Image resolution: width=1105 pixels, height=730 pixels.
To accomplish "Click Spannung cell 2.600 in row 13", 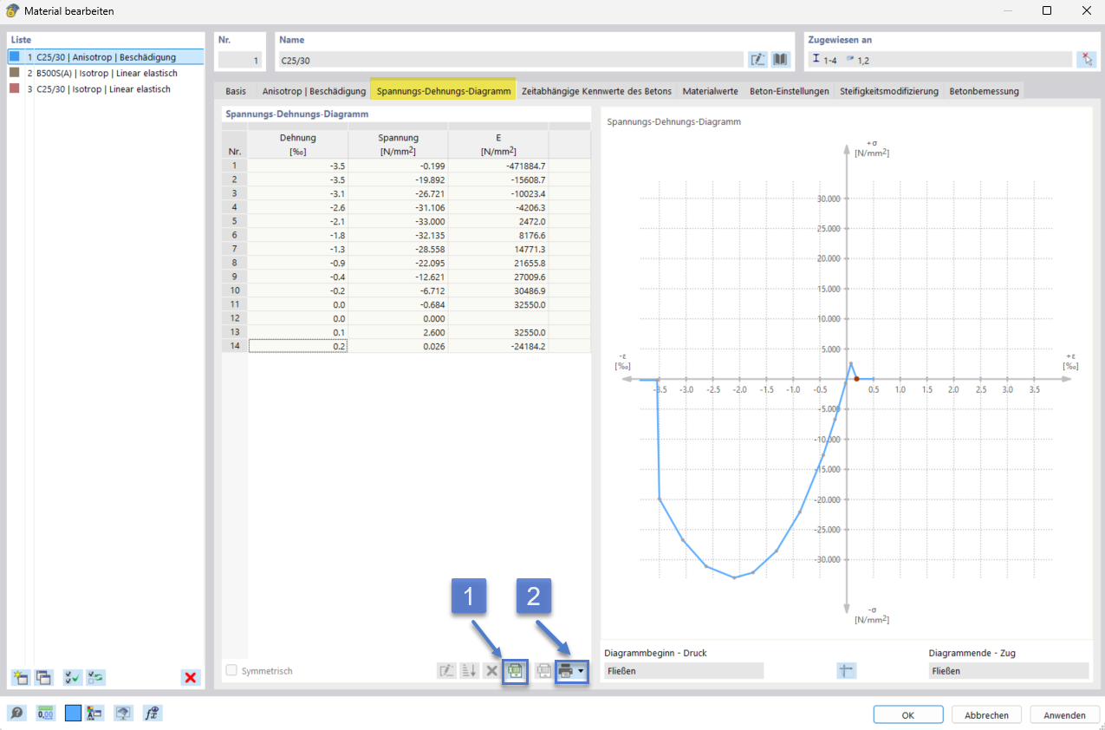I will (x=398, y=333).
